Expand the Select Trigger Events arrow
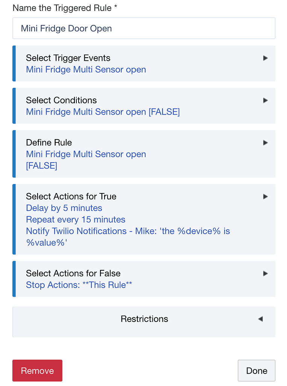This screenshot has height=386, width=287. point(265,58)
